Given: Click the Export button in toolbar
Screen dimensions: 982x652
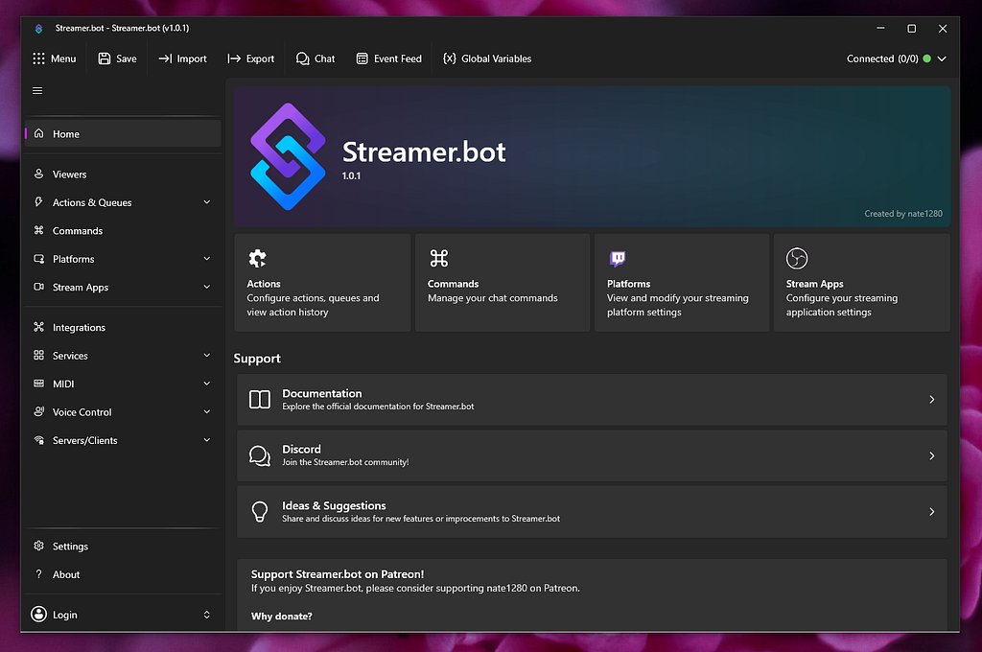Looking at the screenshot, I should (251, 58).
